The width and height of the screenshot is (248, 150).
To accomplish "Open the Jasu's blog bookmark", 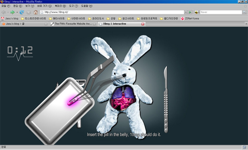I will 10,18.
